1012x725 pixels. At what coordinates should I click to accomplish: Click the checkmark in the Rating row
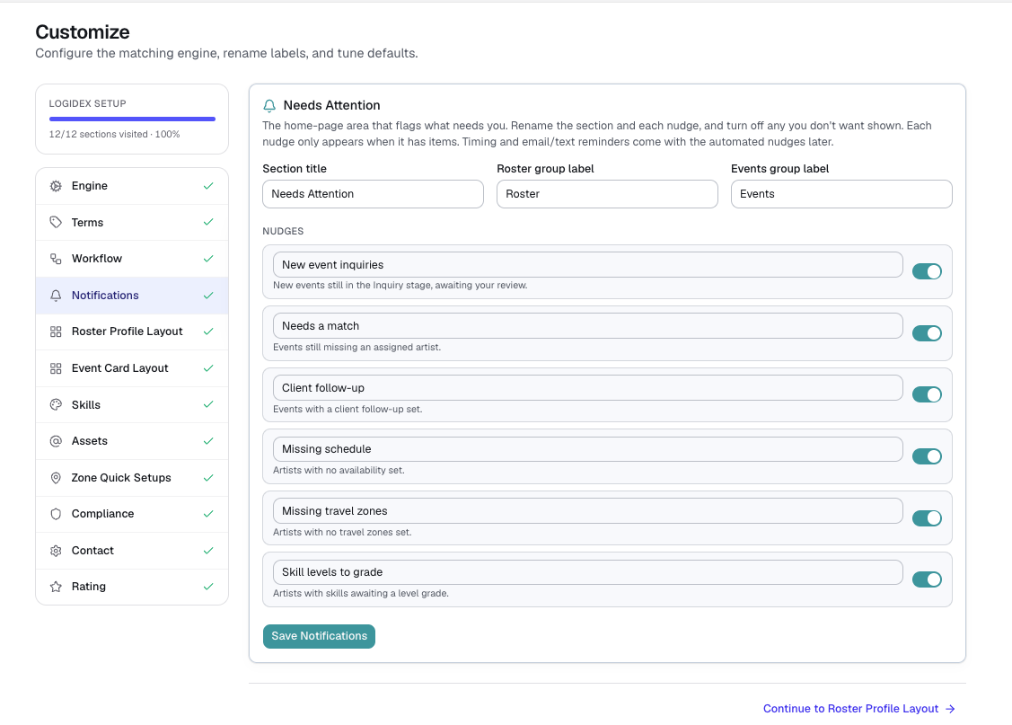point(208,587)
